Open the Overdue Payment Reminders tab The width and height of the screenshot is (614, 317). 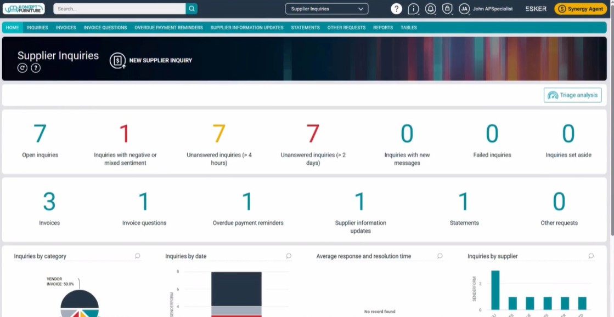point(168,27)
